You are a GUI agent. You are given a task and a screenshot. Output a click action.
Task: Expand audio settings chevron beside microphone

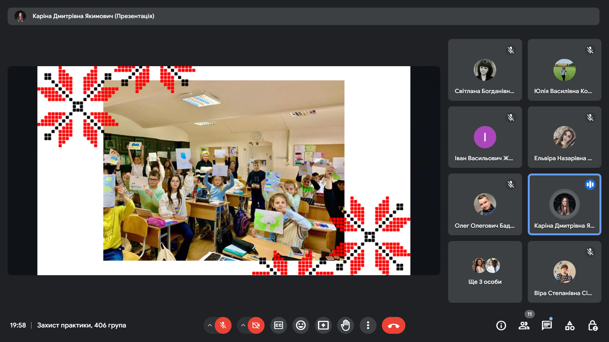tap(210, 325)
